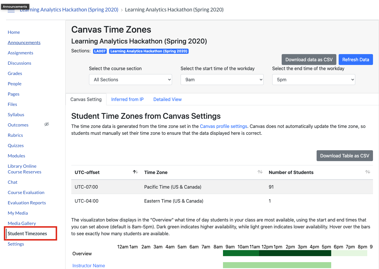Open the Canvas profile settings link

(x=224, y=126)
